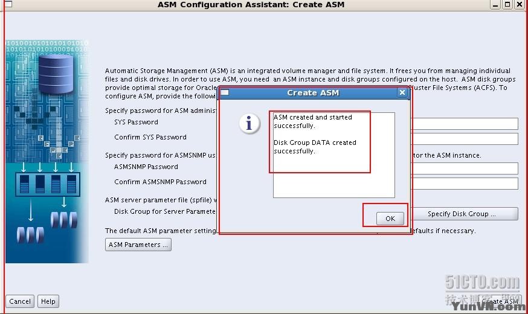Close the ASM Configuration Assistant window
Viewport: 528px width, 314px height.
tap(520, 4)
